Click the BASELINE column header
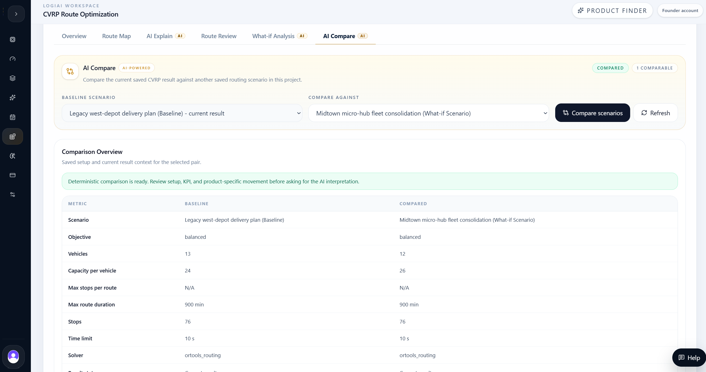The width and height of the screenshot is (706, 372). click(197, 204)
